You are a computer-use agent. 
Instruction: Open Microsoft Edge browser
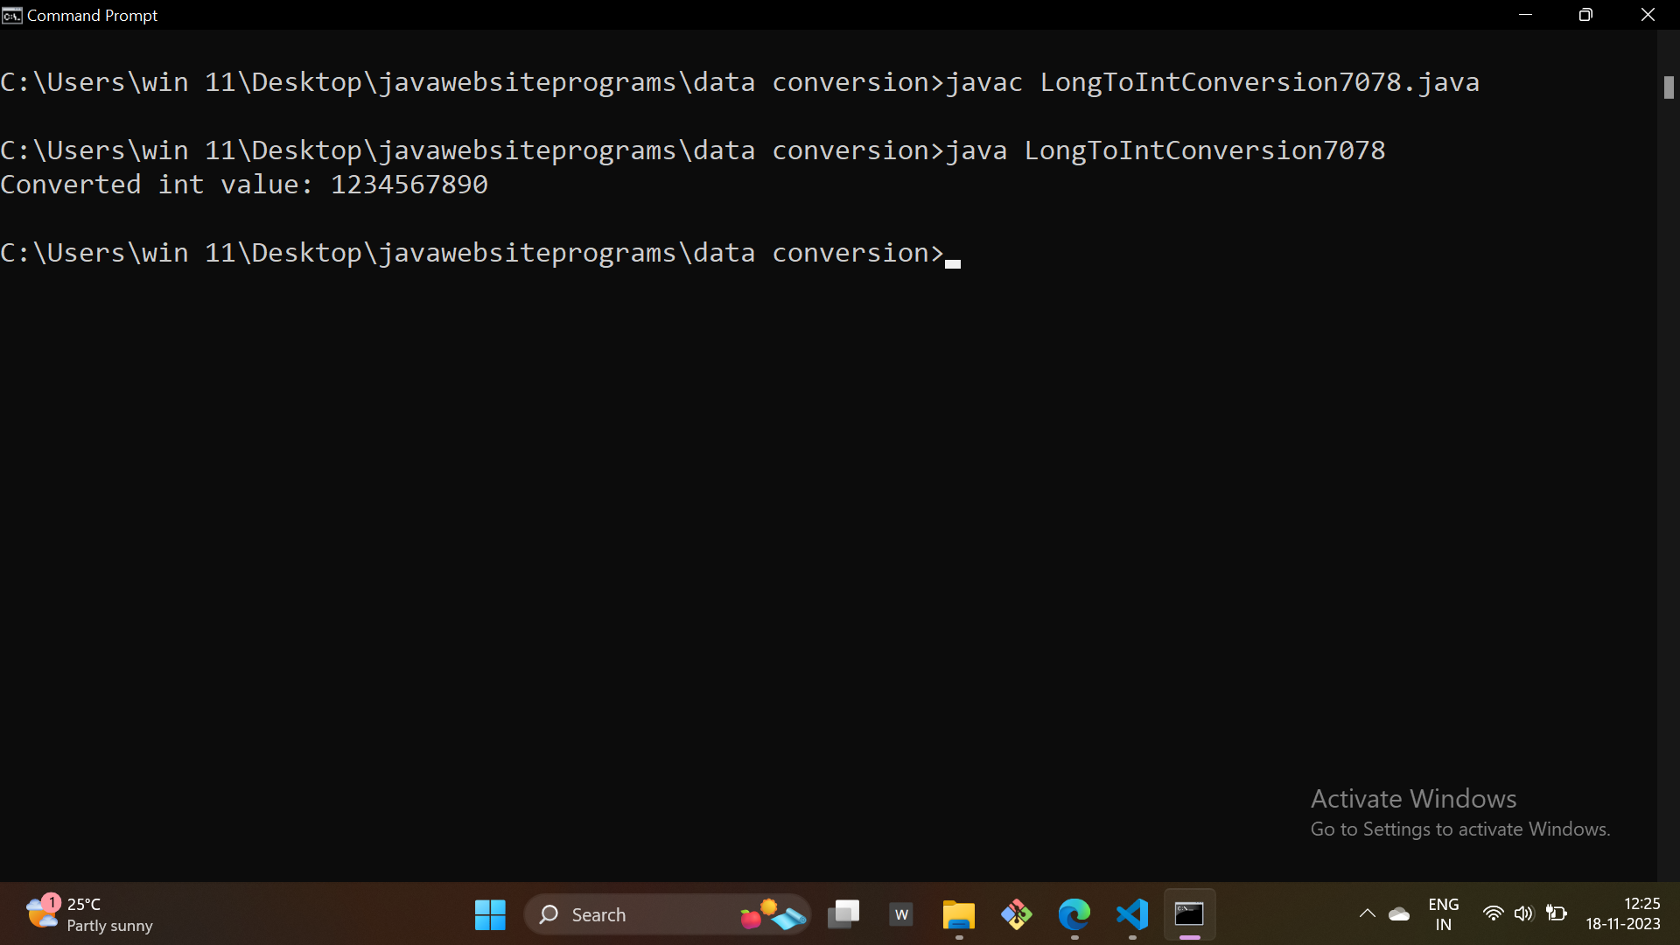[x=1074, y=915]
